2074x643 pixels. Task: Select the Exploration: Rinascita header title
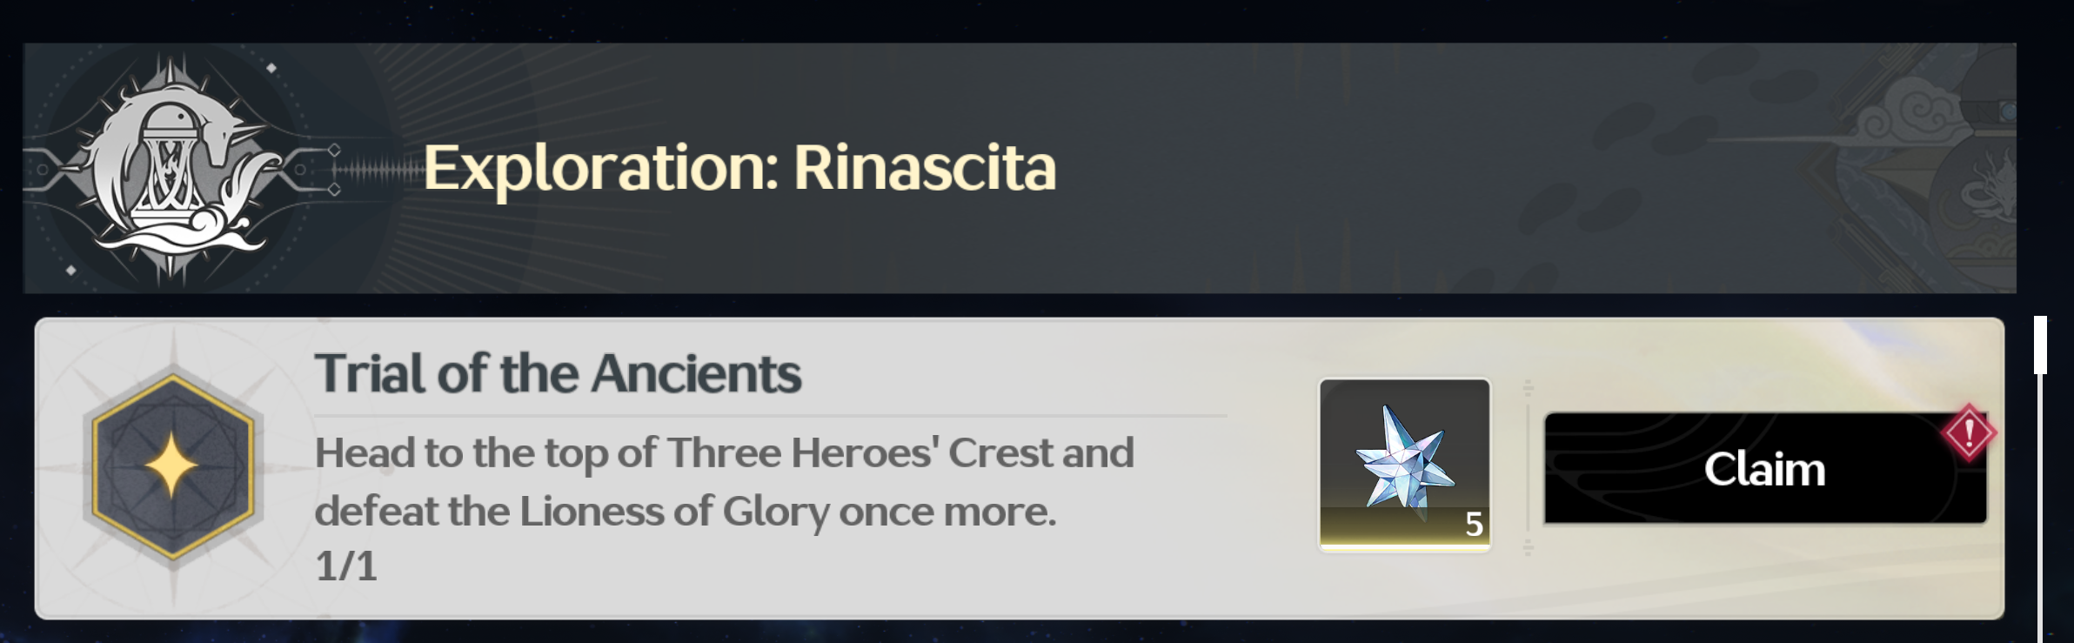739,167
